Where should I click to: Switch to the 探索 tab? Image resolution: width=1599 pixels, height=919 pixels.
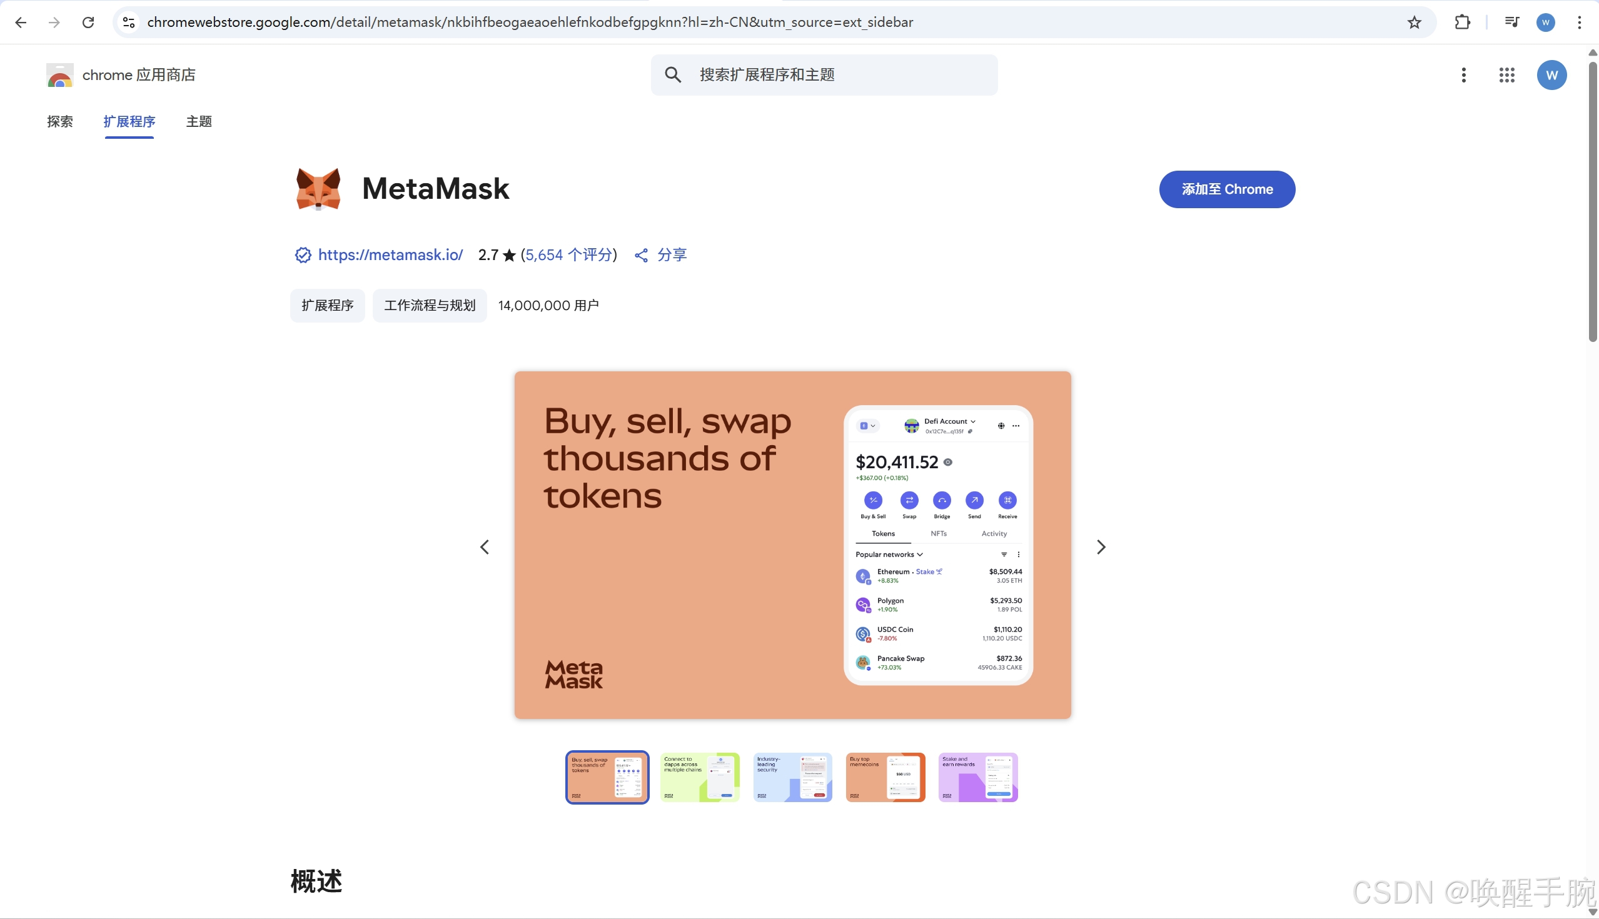coord(60,121)
